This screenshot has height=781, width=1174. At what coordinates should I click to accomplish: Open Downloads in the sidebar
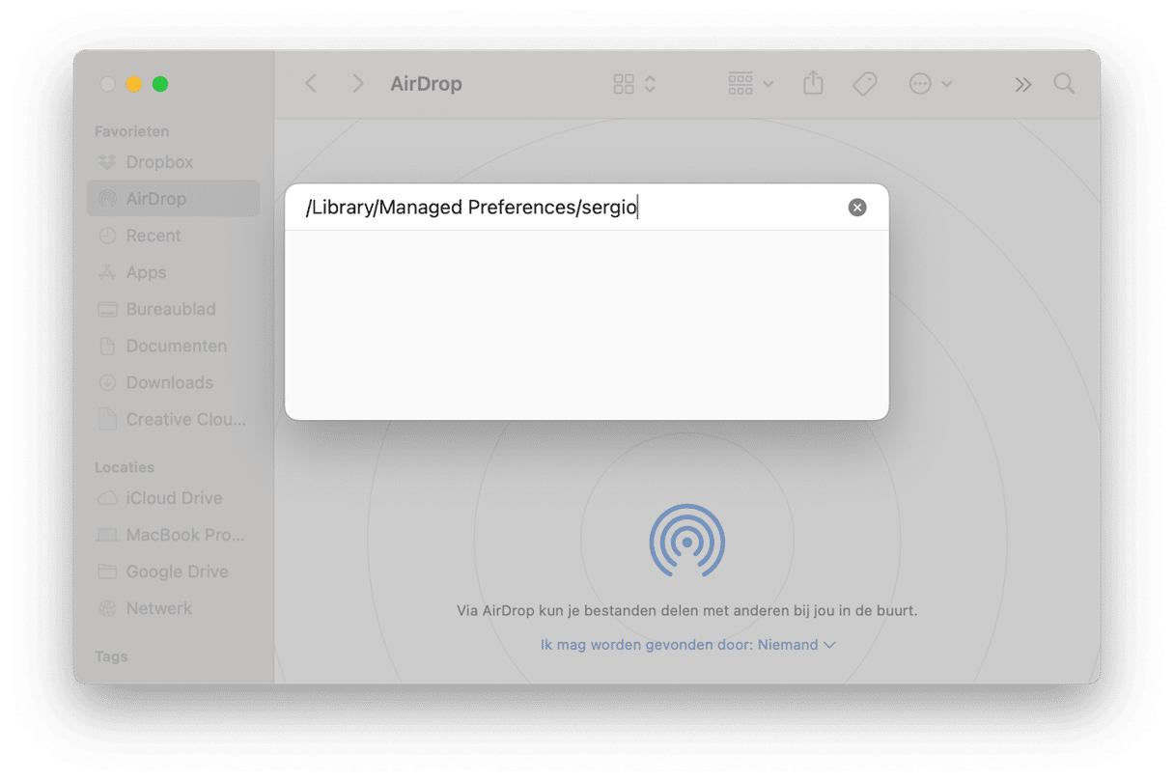click(x=174, y=382)
